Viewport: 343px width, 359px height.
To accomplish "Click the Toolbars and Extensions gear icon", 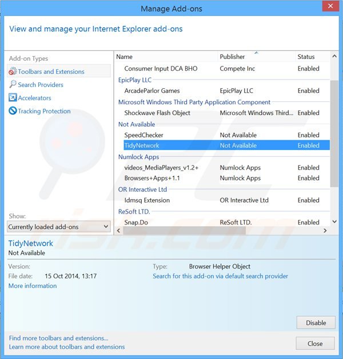I will click(13, 72).
